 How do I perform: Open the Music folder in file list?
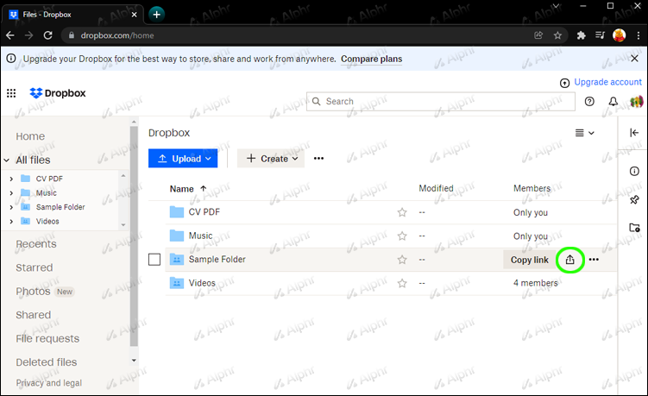pos(200,236)
